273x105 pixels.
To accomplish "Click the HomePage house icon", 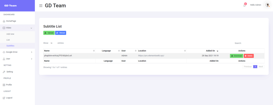I will click(4, 21).
